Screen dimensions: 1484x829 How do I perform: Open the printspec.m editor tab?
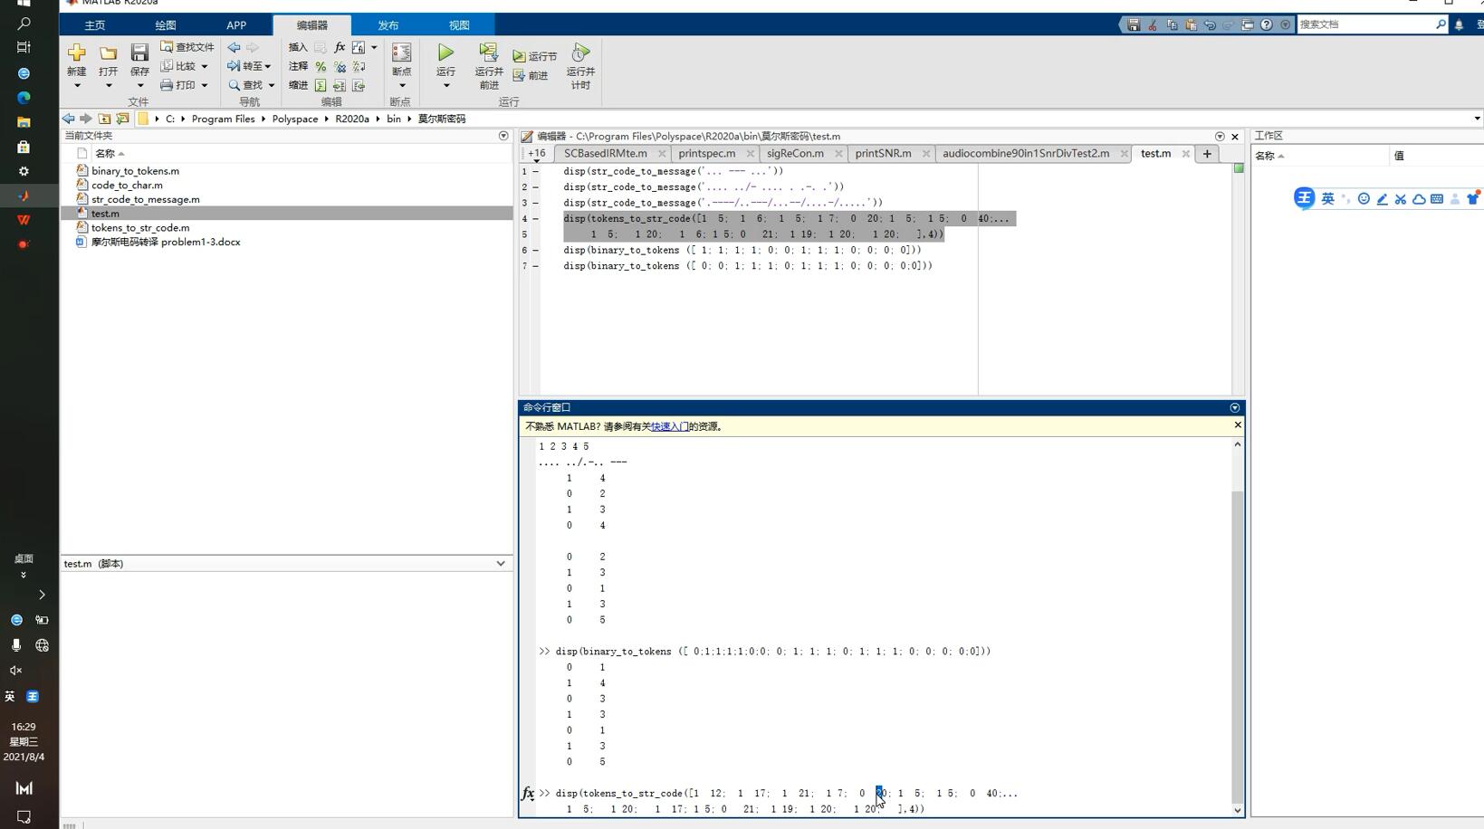click(x=706, y=154)
